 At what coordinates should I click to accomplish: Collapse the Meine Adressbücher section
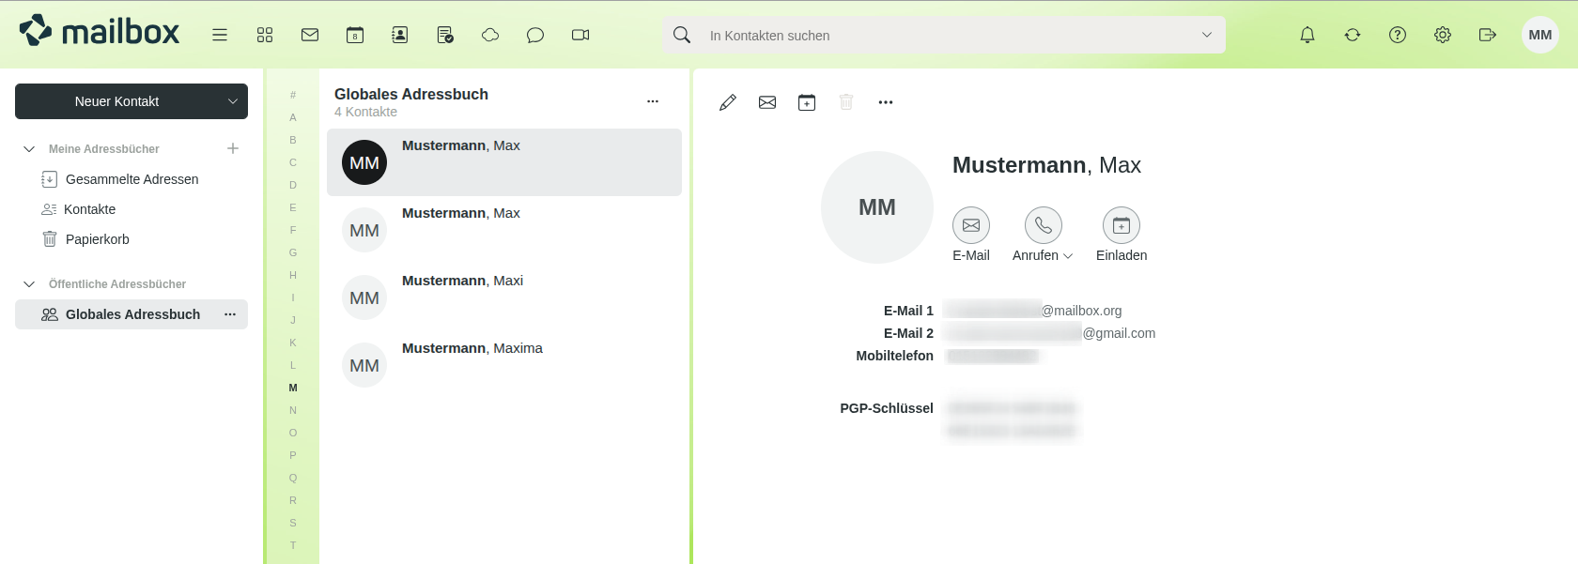(29, 149)
